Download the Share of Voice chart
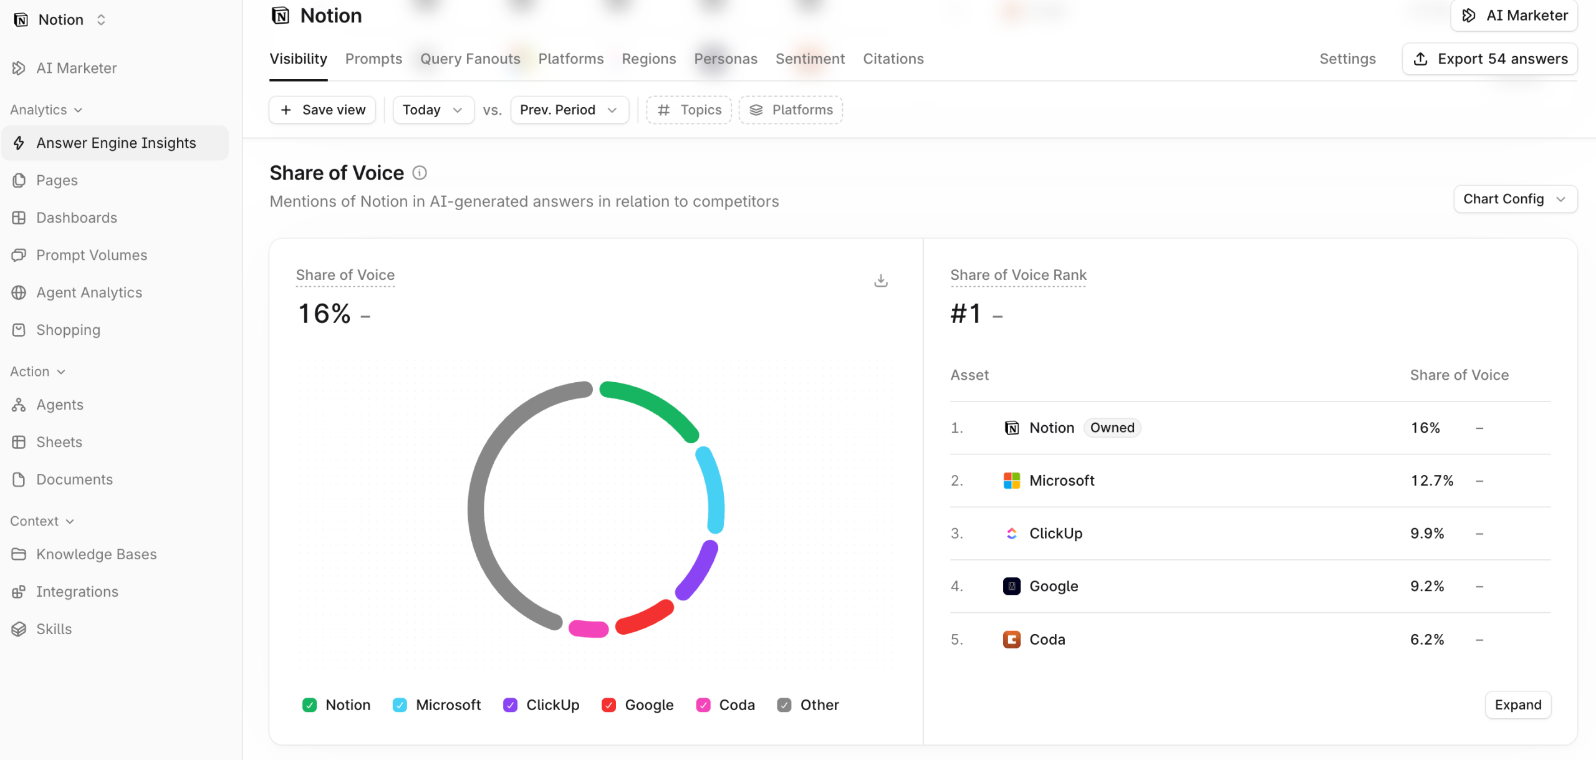 pyautogui.click(x=881, y=281)
